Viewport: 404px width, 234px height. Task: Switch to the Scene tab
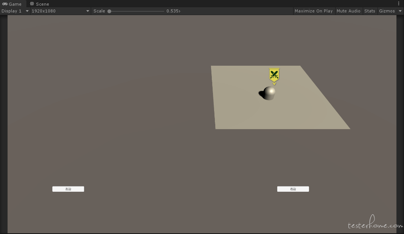tap(39, 4)
